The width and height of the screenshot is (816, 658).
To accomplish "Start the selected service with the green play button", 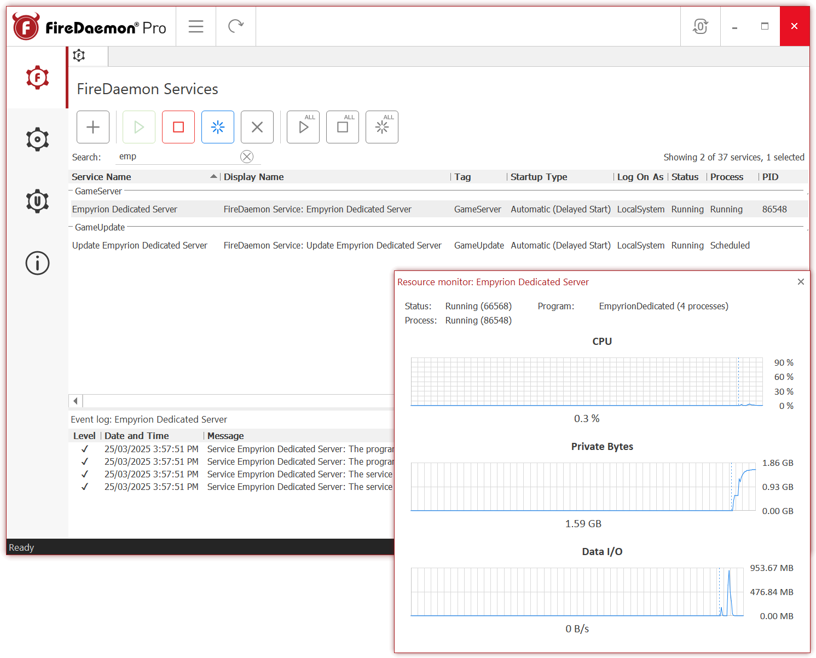I will point(139,127).
